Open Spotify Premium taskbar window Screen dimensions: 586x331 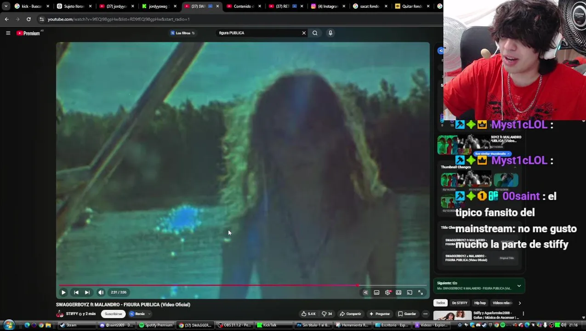coord(156,325)
